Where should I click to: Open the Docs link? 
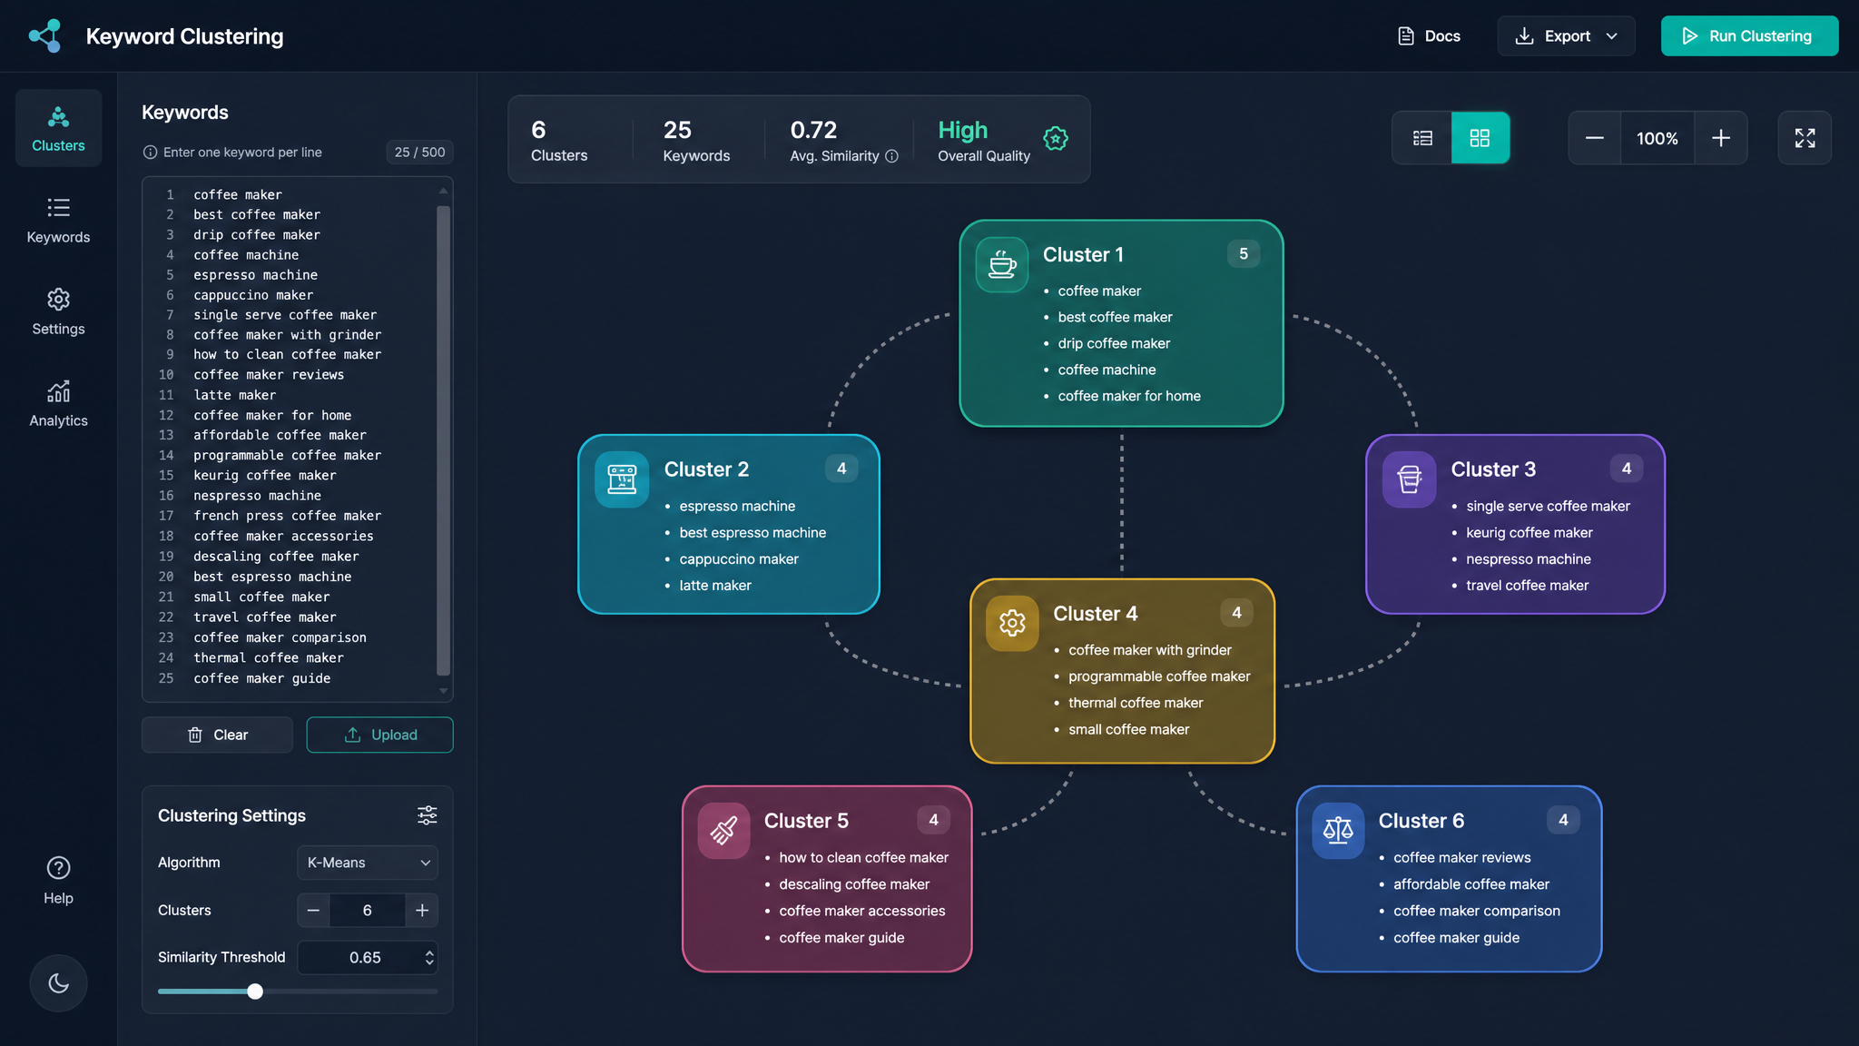1429,36
